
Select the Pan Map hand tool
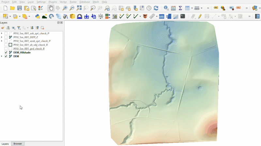pyautogui.click(x=51, y=8)
